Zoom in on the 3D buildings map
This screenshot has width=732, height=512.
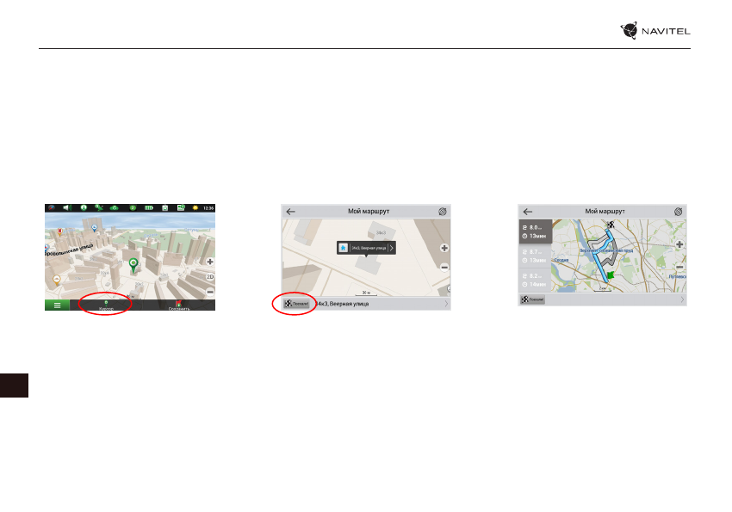point(209,261)
